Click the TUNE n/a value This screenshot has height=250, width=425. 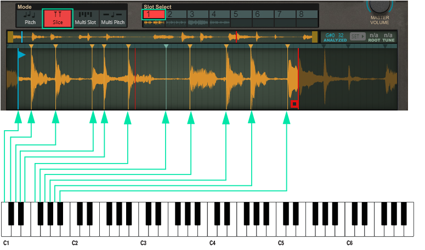click(388, 35)
